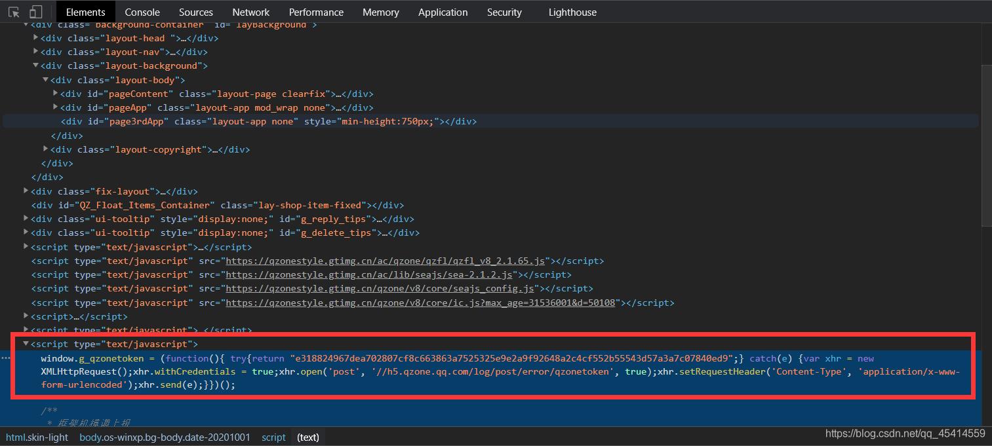Collapse the highlighted g_qzonetoken script element

point(26,344)
